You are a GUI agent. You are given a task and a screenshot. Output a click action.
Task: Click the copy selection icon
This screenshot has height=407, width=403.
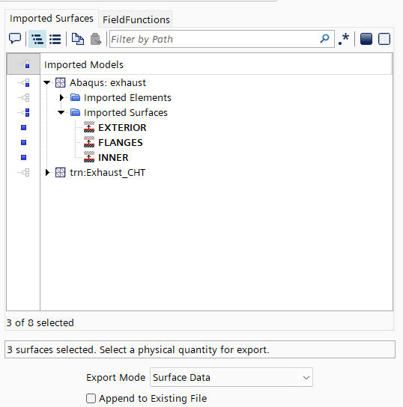(x=78, y=39)
